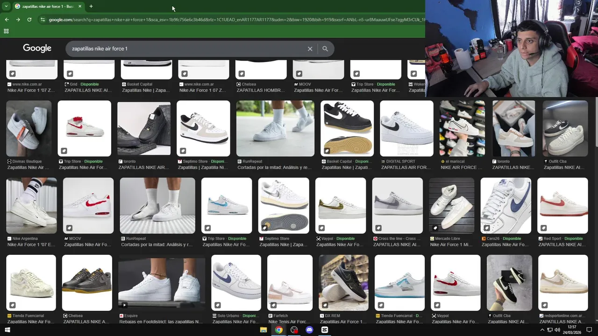Show hidden system tray icons chevron

[542, 330]
